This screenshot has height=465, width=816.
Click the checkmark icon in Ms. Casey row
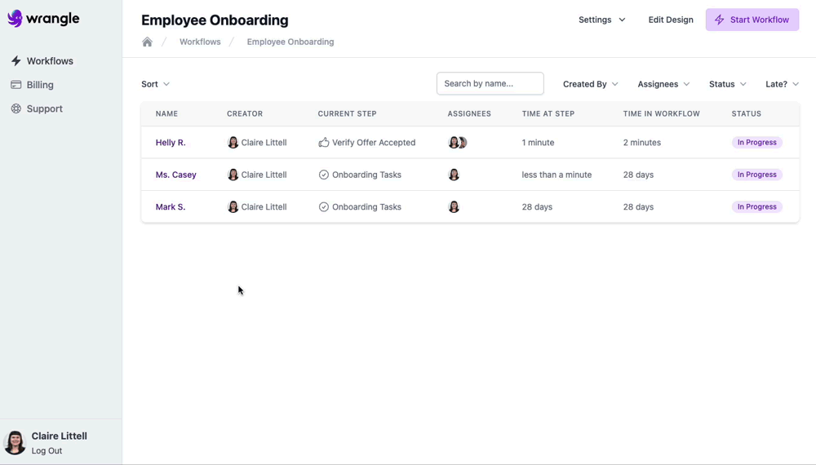click(x=324, y=175)
